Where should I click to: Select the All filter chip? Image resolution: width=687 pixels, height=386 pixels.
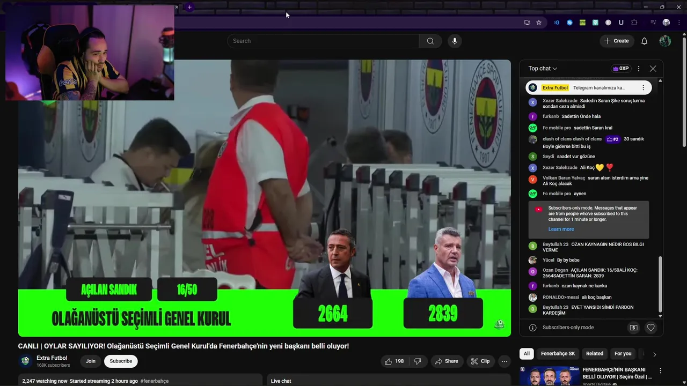tap(527, 354)
